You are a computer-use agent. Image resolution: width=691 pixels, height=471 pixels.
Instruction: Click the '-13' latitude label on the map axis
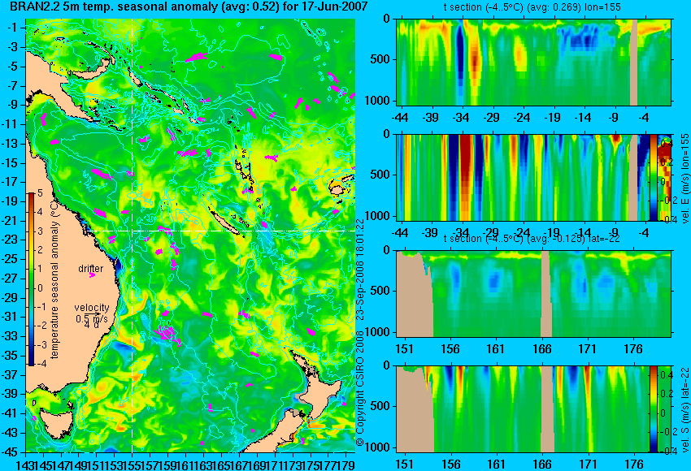11,144
